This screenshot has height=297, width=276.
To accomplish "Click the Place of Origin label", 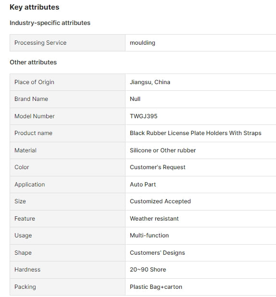I will [x=34, y=82].
